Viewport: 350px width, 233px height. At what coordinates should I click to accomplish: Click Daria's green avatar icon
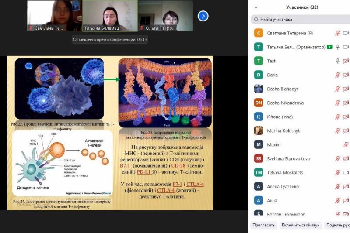pyautogui.click(x=259, y=75)
